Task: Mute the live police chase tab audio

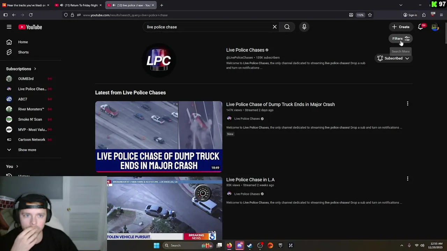Action: (114, 5)
